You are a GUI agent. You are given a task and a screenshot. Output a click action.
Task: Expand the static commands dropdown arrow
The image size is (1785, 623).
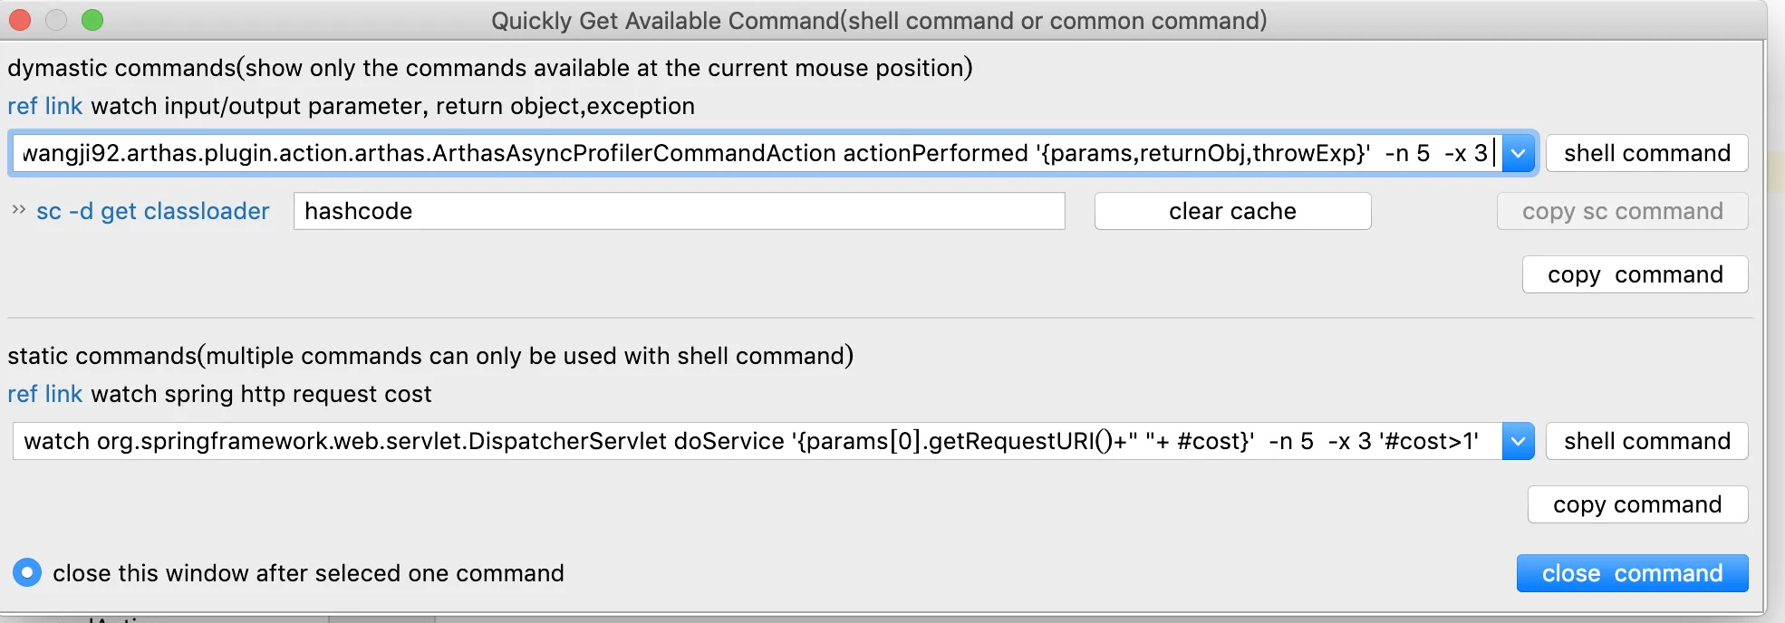tap(1519, 441)
